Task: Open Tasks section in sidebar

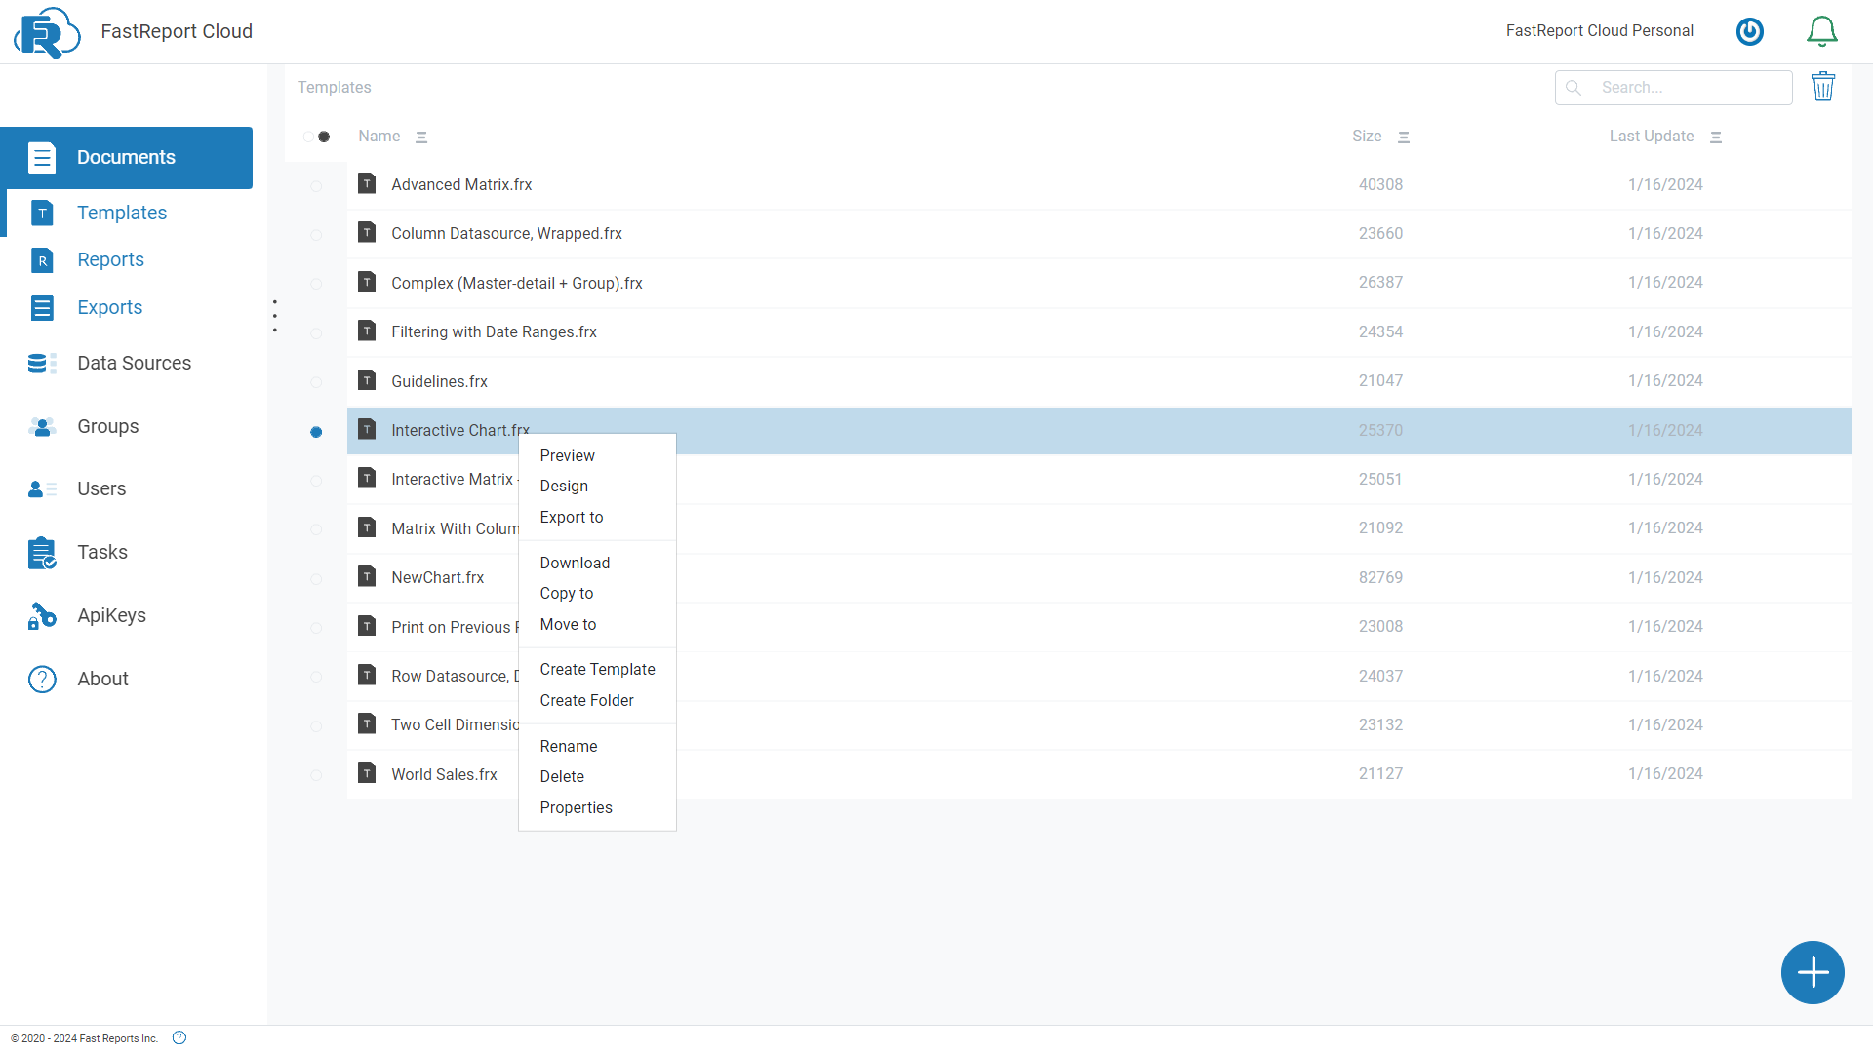Action: [x=102, y=552]
